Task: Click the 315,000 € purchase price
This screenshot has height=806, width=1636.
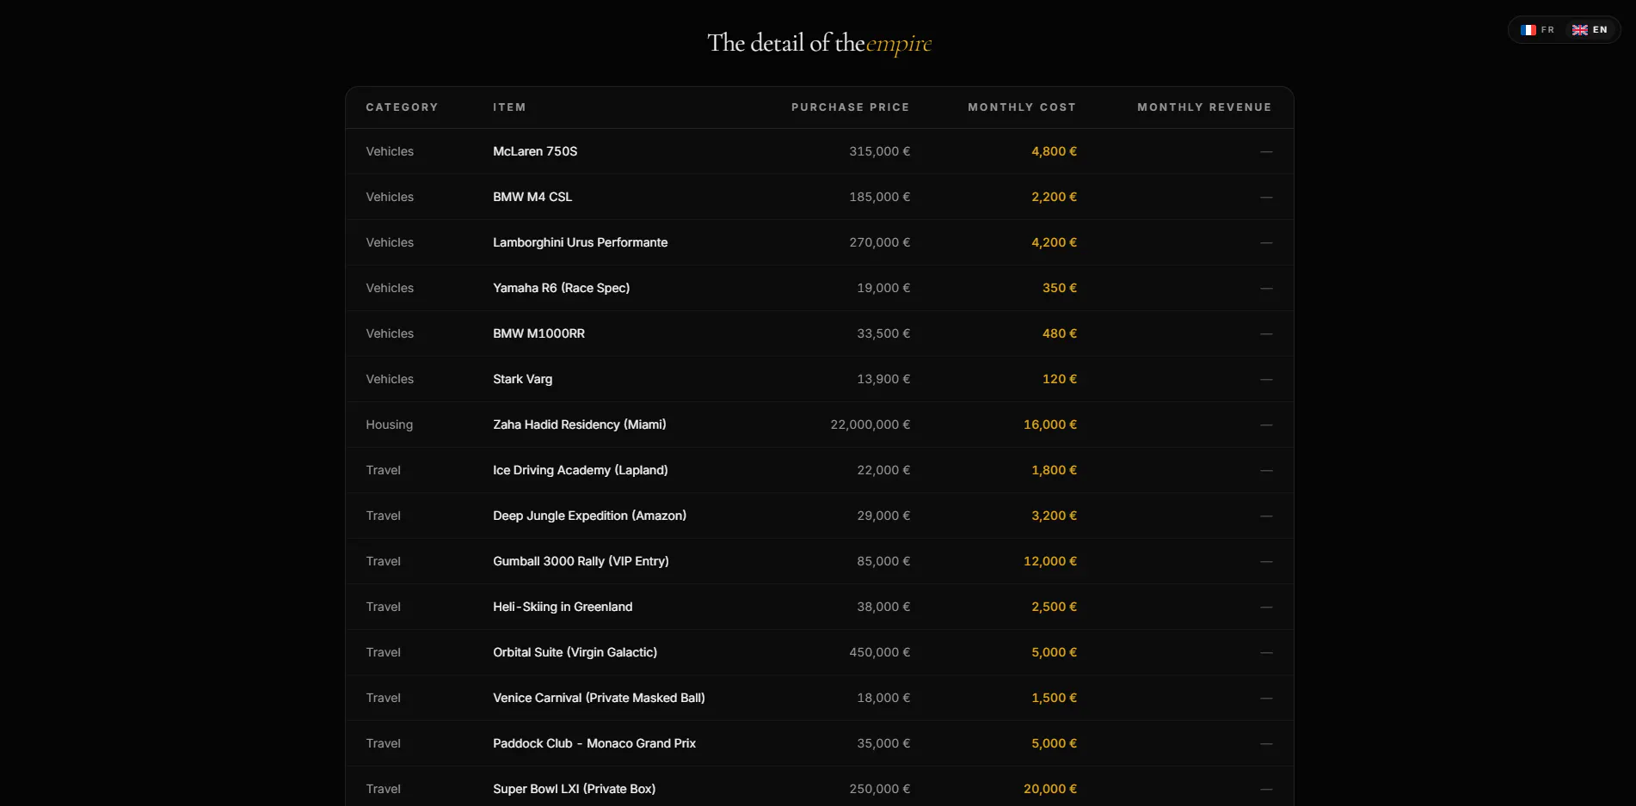Action: pyautogui.click(x=879, y=151)
